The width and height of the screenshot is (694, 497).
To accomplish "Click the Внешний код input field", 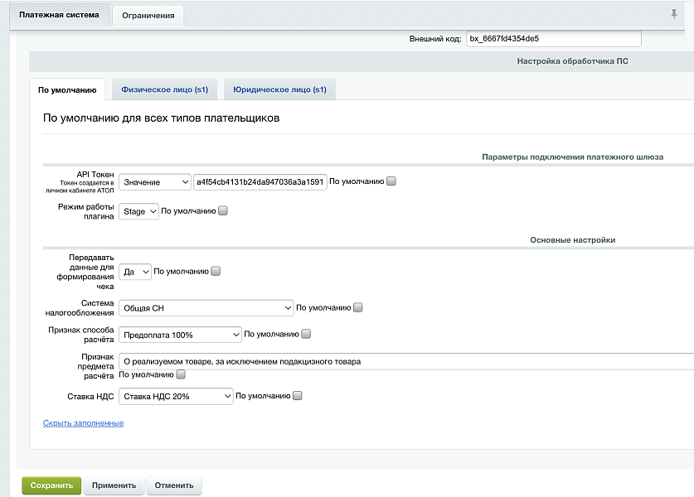I will [x=552, y=39].
